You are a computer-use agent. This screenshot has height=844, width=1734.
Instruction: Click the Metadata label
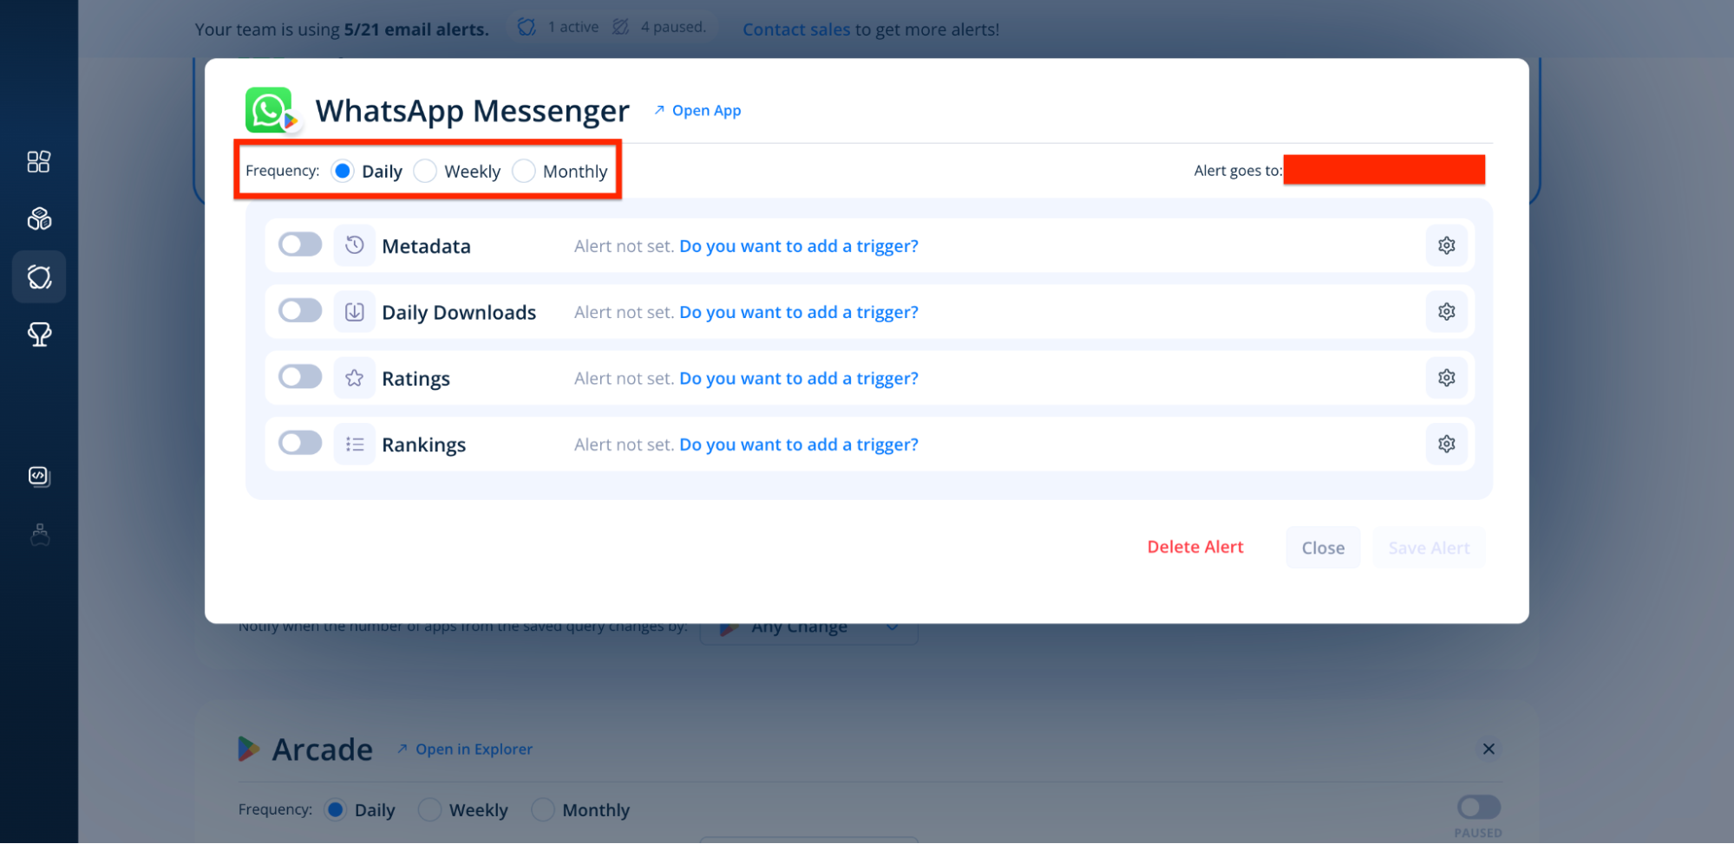click(426, 246)
